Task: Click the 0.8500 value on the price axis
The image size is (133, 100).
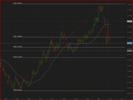Action: tap(130, 88)
